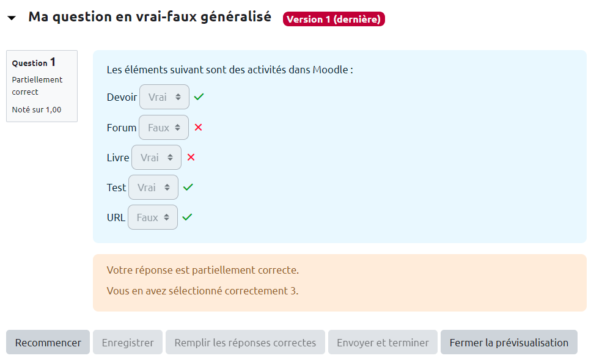The height and width of the screenshot is (361, 591).
Task: Open the URL answer dropdown
Action: click(x=153, y=217)
